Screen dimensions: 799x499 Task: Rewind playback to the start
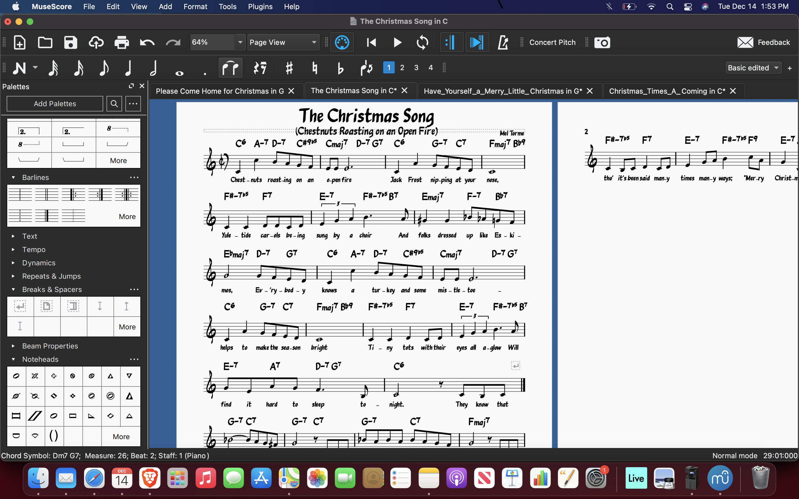371,43
